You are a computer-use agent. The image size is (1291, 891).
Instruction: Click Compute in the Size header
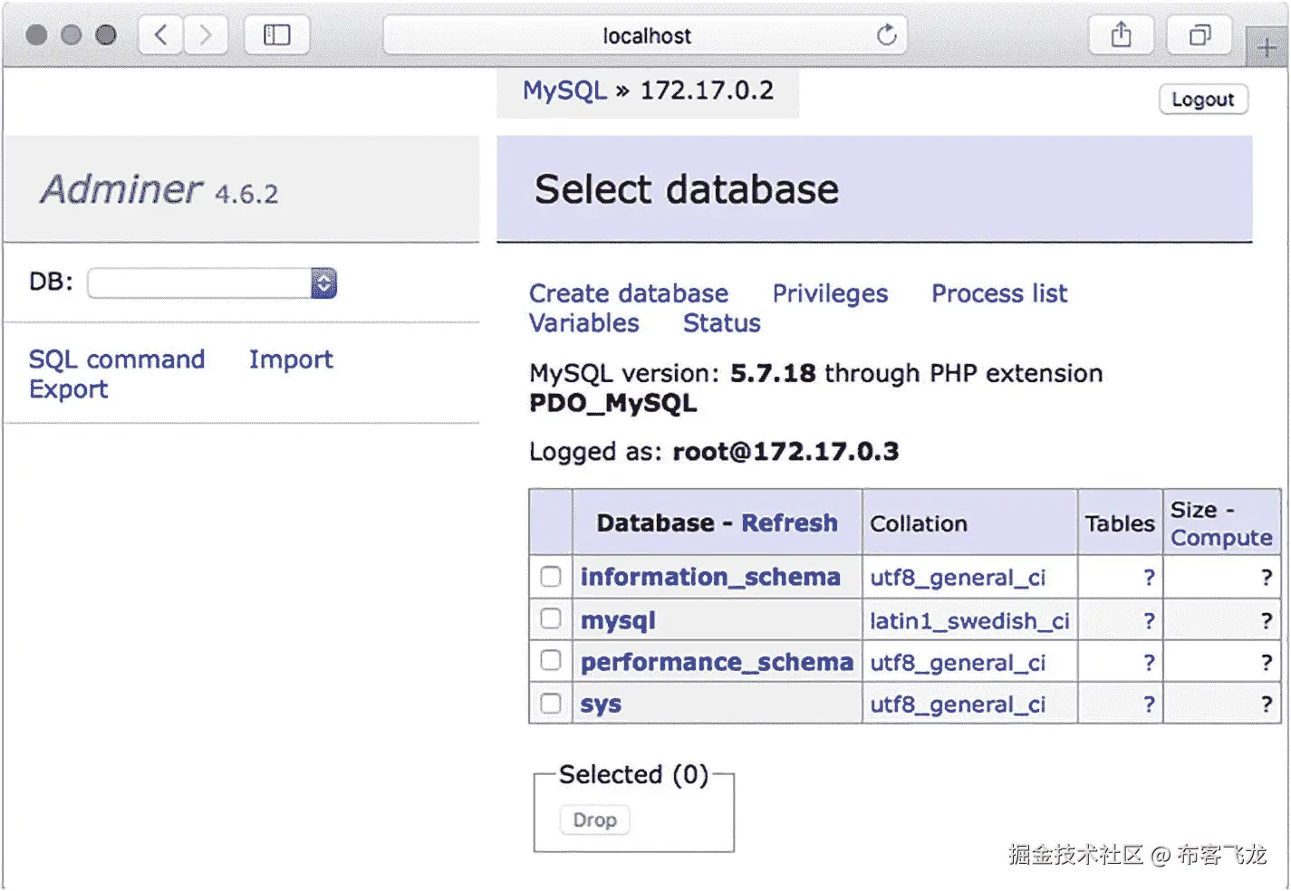coord(1221,538)
